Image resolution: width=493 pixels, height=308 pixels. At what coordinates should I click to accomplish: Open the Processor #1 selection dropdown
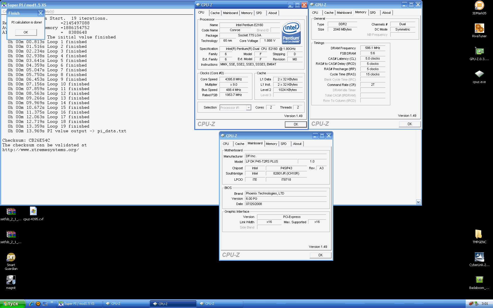[249, 108]
